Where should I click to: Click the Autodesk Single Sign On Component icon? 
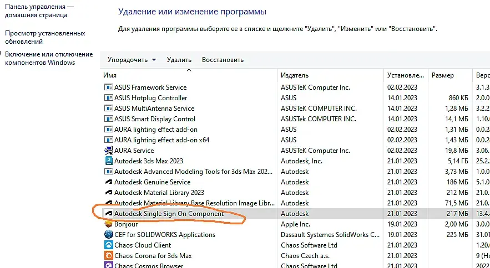[x=109, y=214]
